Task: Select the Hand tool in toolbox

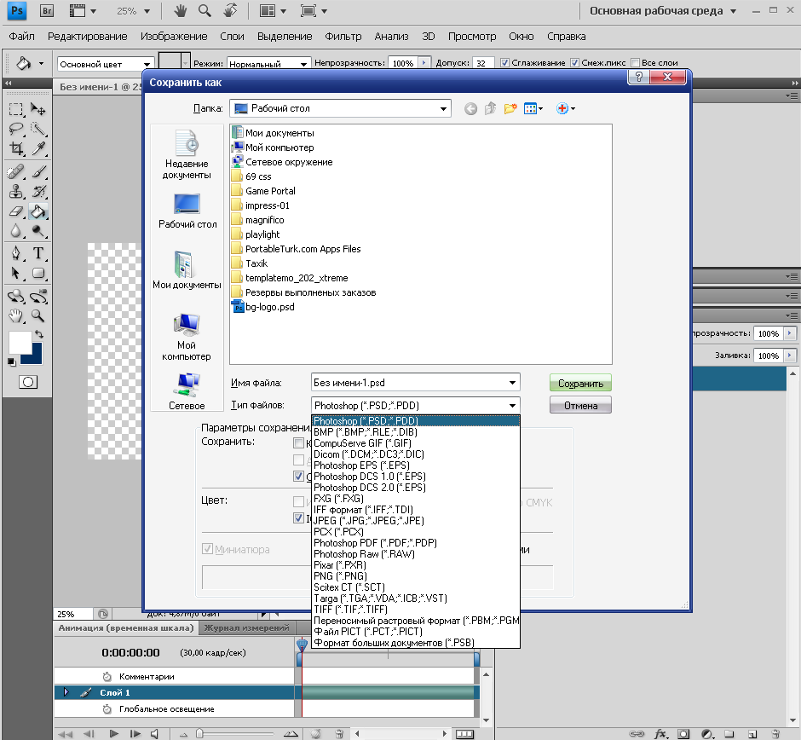Action: click(16, 315)
